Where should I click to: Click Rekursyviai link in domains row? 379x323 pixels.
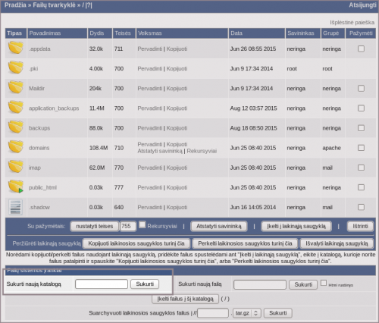202,151
